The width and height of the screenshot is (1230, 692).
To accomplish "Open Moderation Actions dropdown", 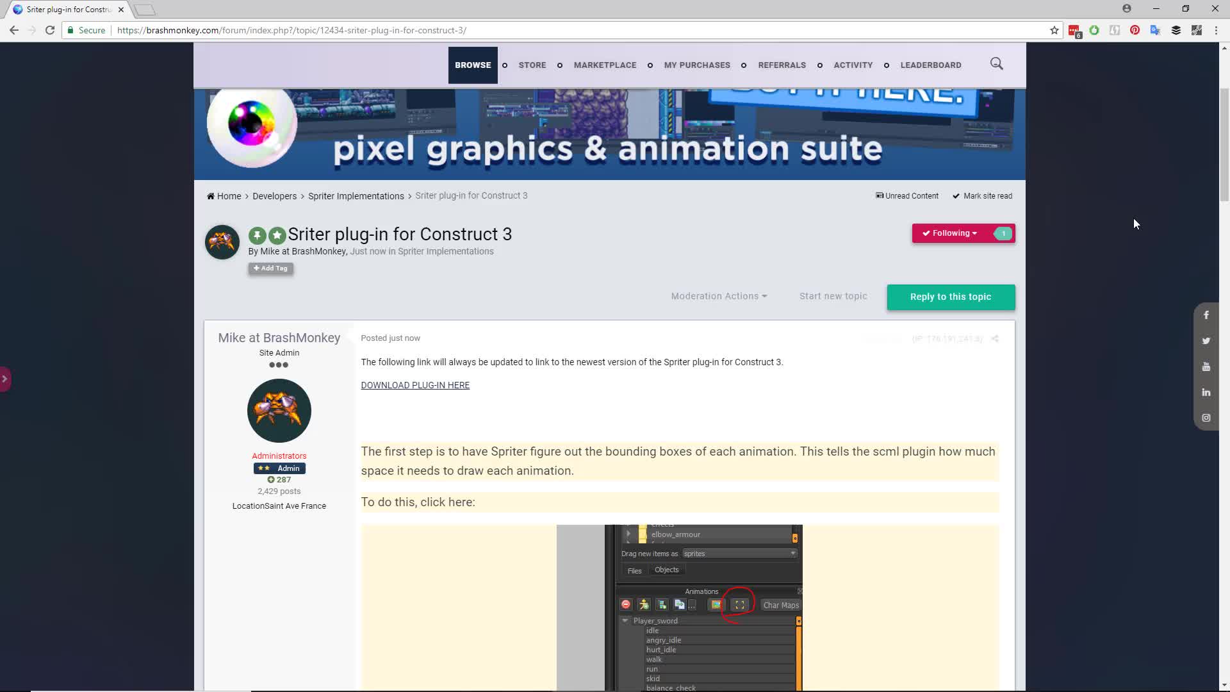I will tap(719, 296).
